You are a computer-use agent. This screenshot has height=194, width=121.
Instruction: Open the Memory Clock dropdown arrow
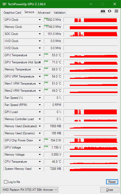(40, 27)
